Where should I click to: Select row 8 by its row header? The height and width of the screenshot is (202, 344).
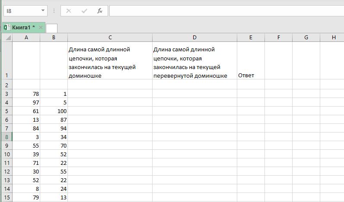click(7, 137)
